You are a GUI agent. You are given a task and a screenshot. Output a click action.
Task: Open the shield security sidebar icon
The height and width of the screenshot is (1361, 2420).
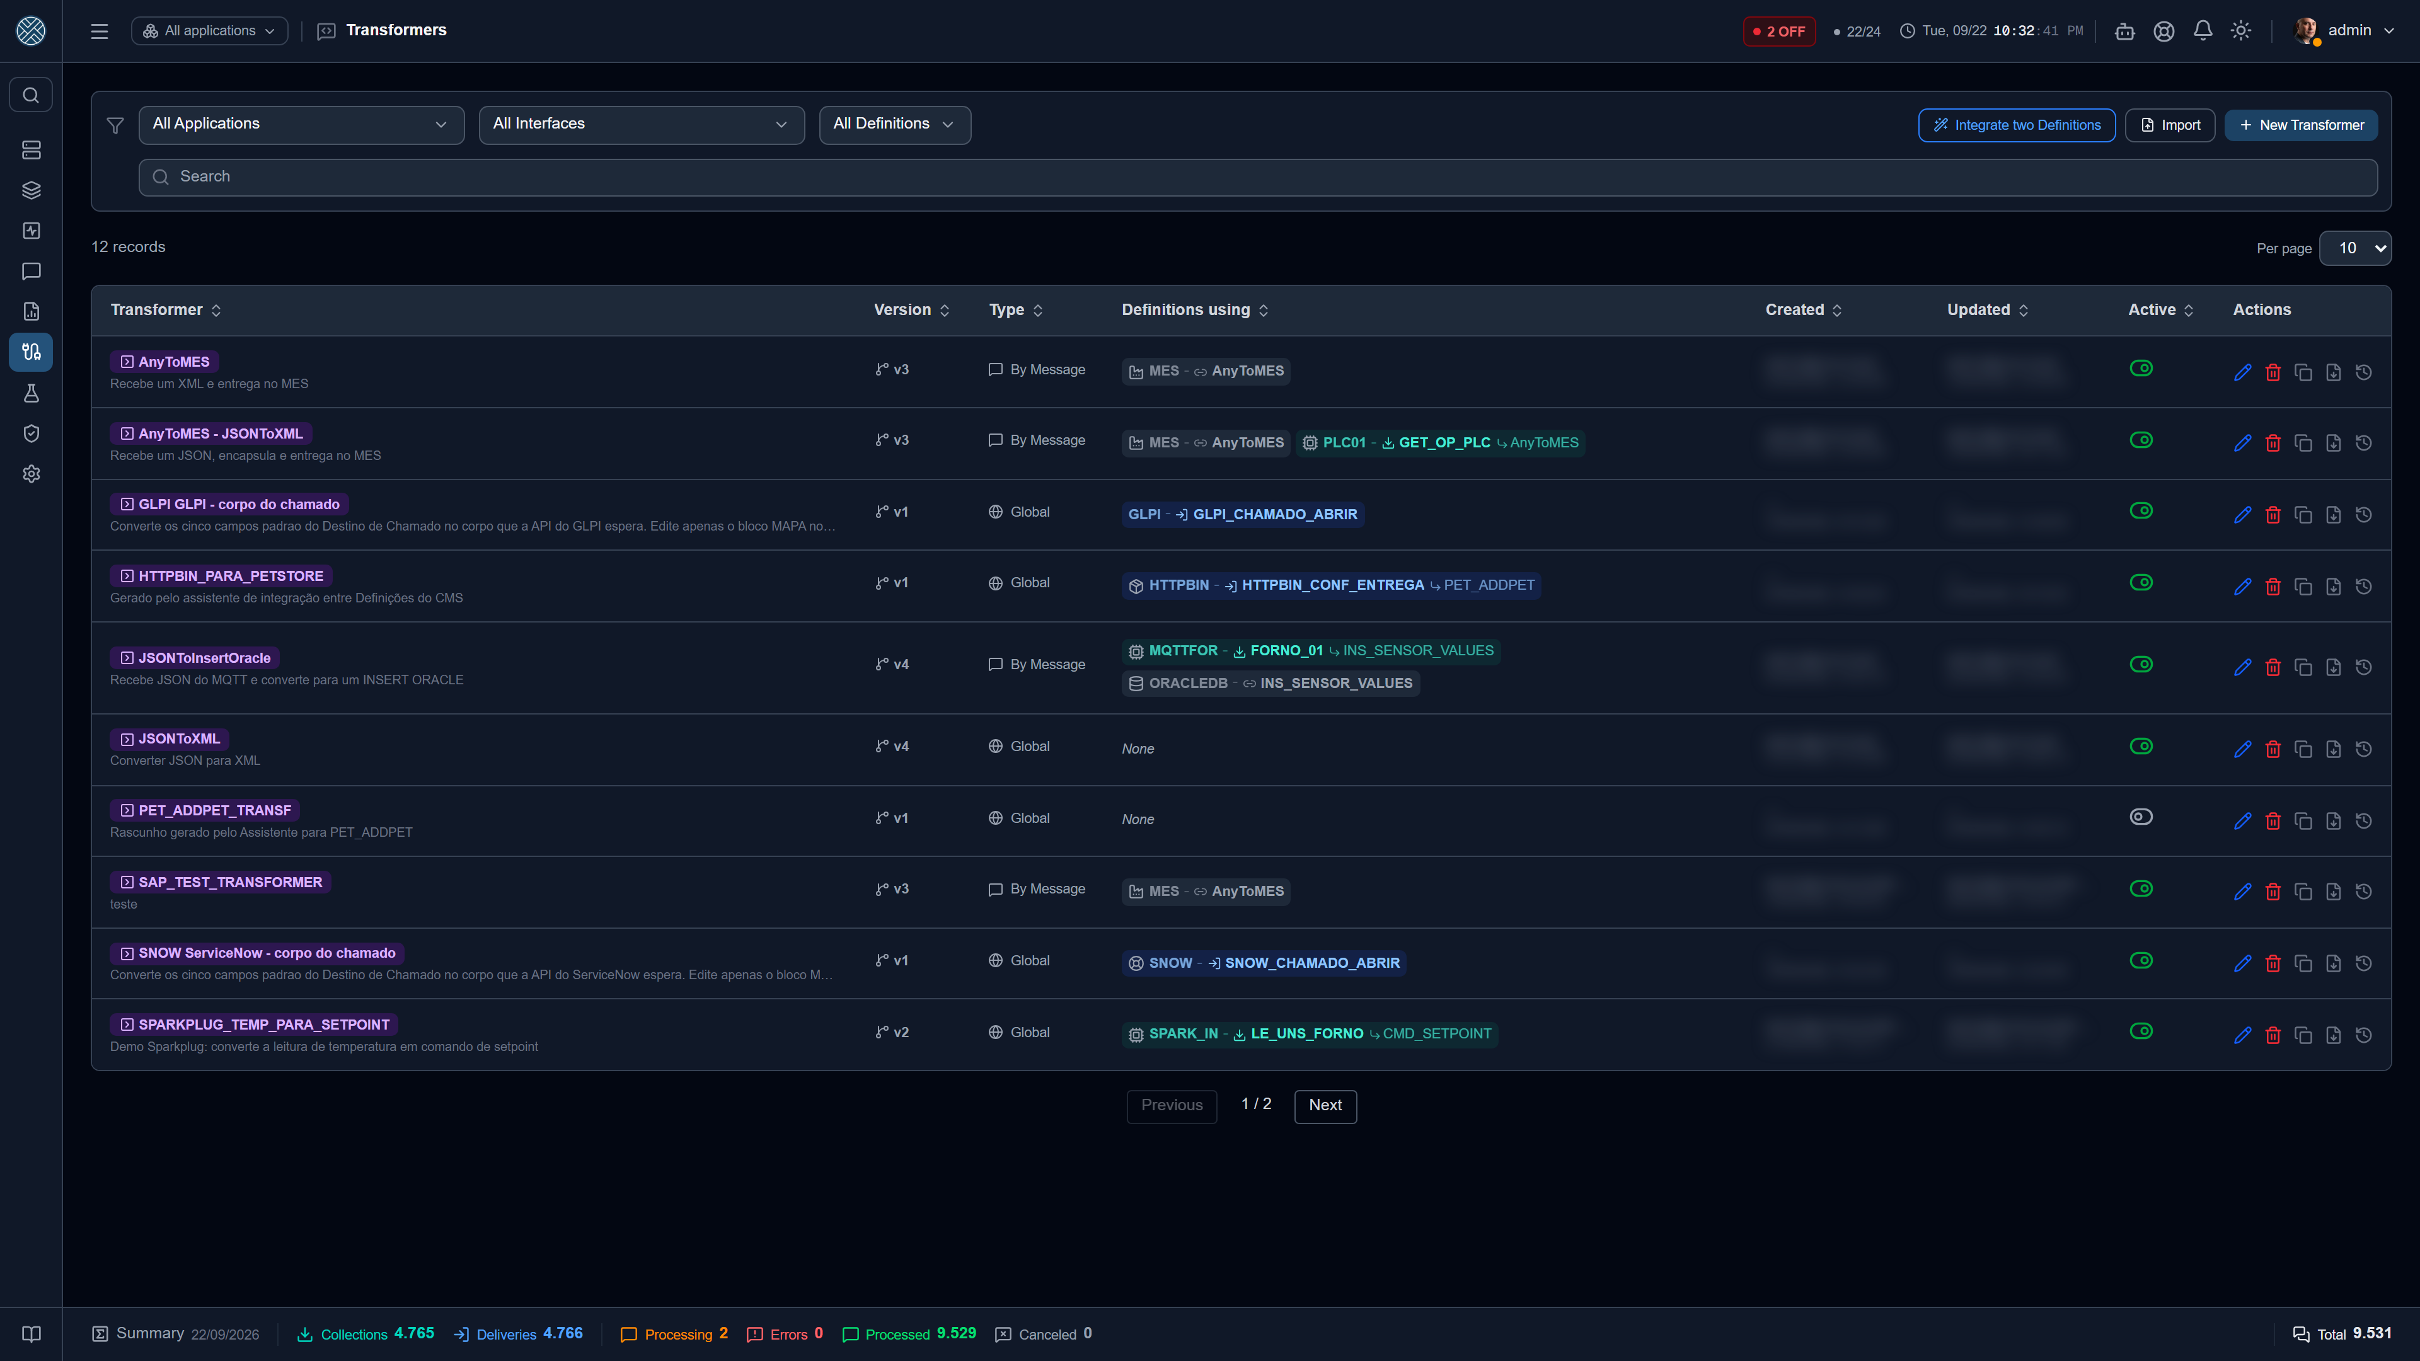[x=31, y=433]
